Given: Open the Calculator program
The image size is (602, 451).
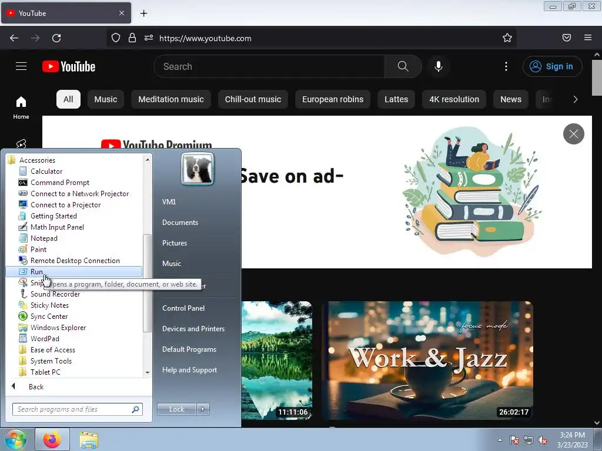Looking at the screenshot, I should (46, 171).
